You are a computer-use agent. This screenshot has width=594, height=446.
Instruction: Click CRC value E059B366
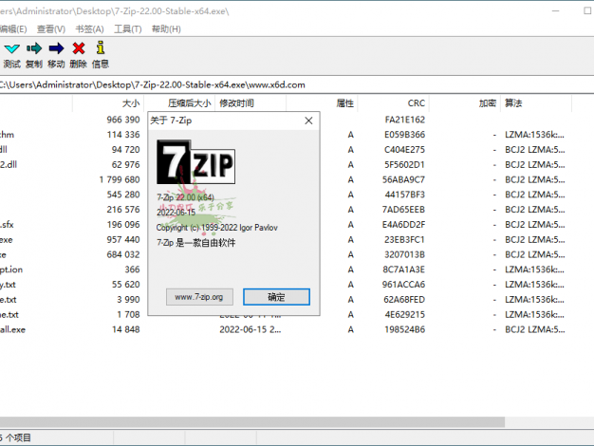point(404,135)
